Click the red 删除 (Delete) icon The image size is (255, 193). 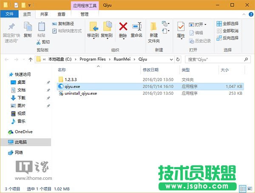pos(123,26)
